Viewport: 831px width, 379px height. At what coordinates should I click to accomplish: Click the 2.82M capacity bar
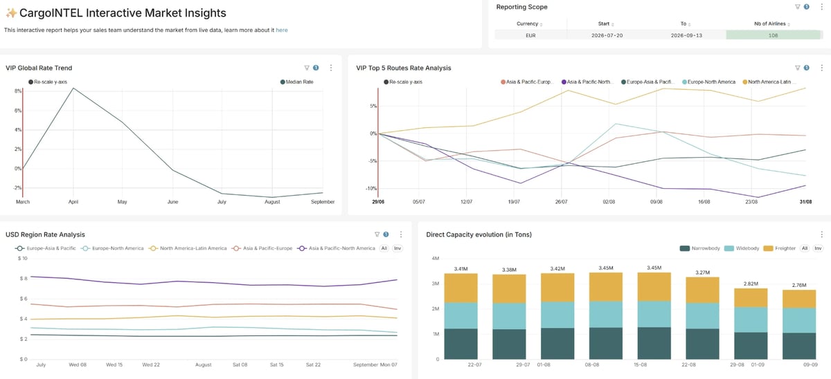pos(751,324)
